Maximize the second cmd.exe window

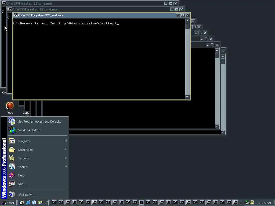pyautogui.click(x=176, y=9)
